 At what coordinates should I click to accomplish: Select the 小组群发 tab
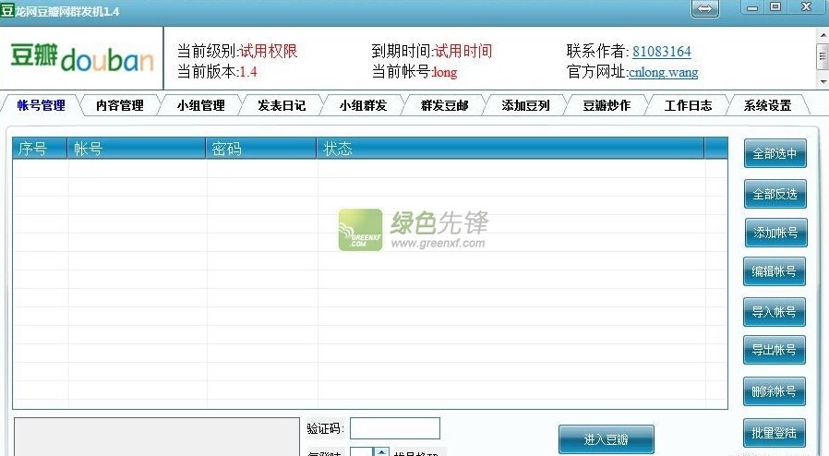(363, 105)
